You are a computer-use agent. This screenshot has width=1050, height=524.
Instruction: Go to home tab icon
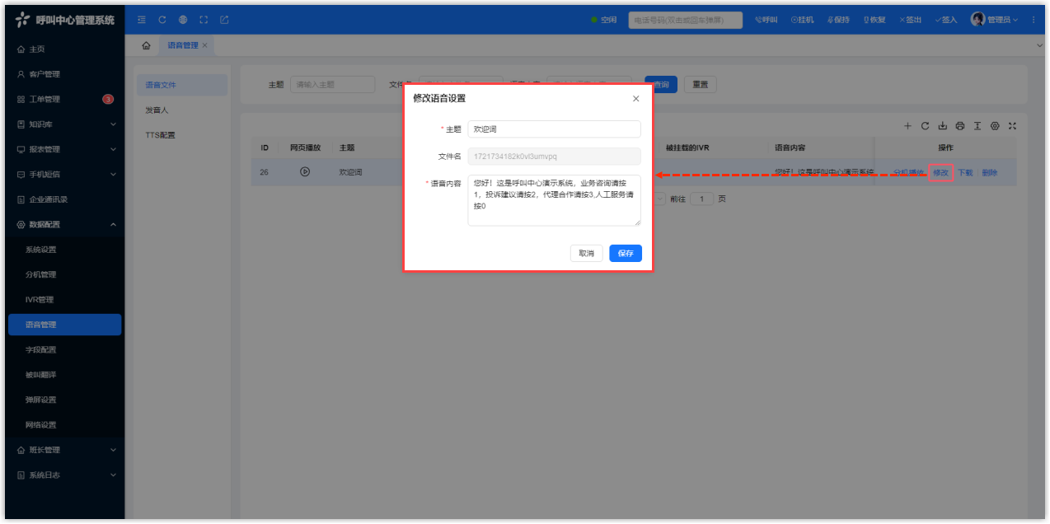pos(146,45)
